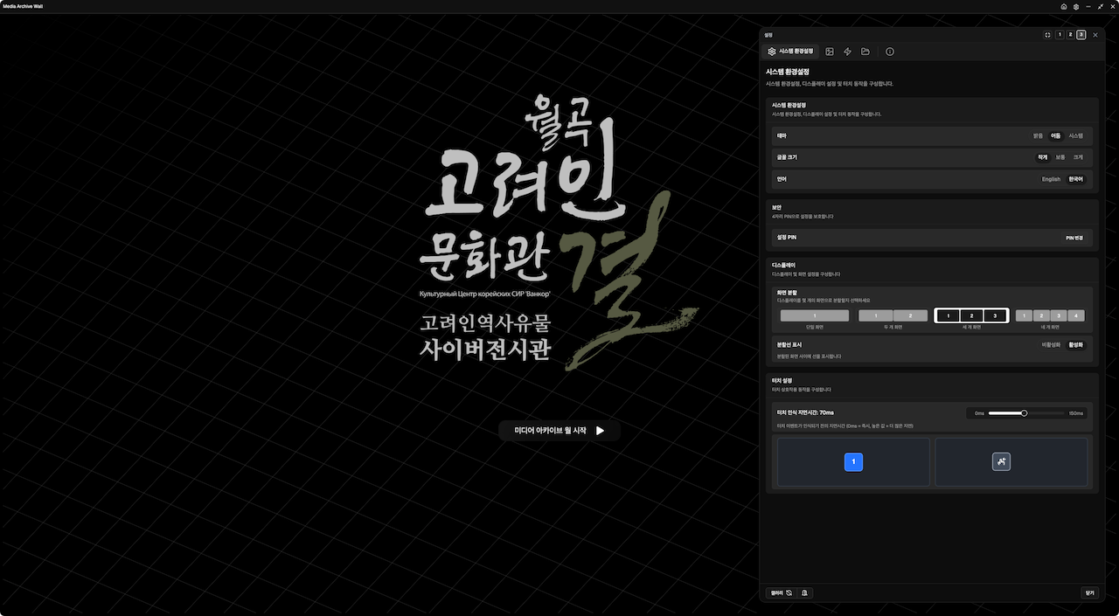Image resolution: width=1119 pixels, height=616 pixels.
Task: Click the 터치 인식 지연시간: 70ms label
Action: point(805,412)
